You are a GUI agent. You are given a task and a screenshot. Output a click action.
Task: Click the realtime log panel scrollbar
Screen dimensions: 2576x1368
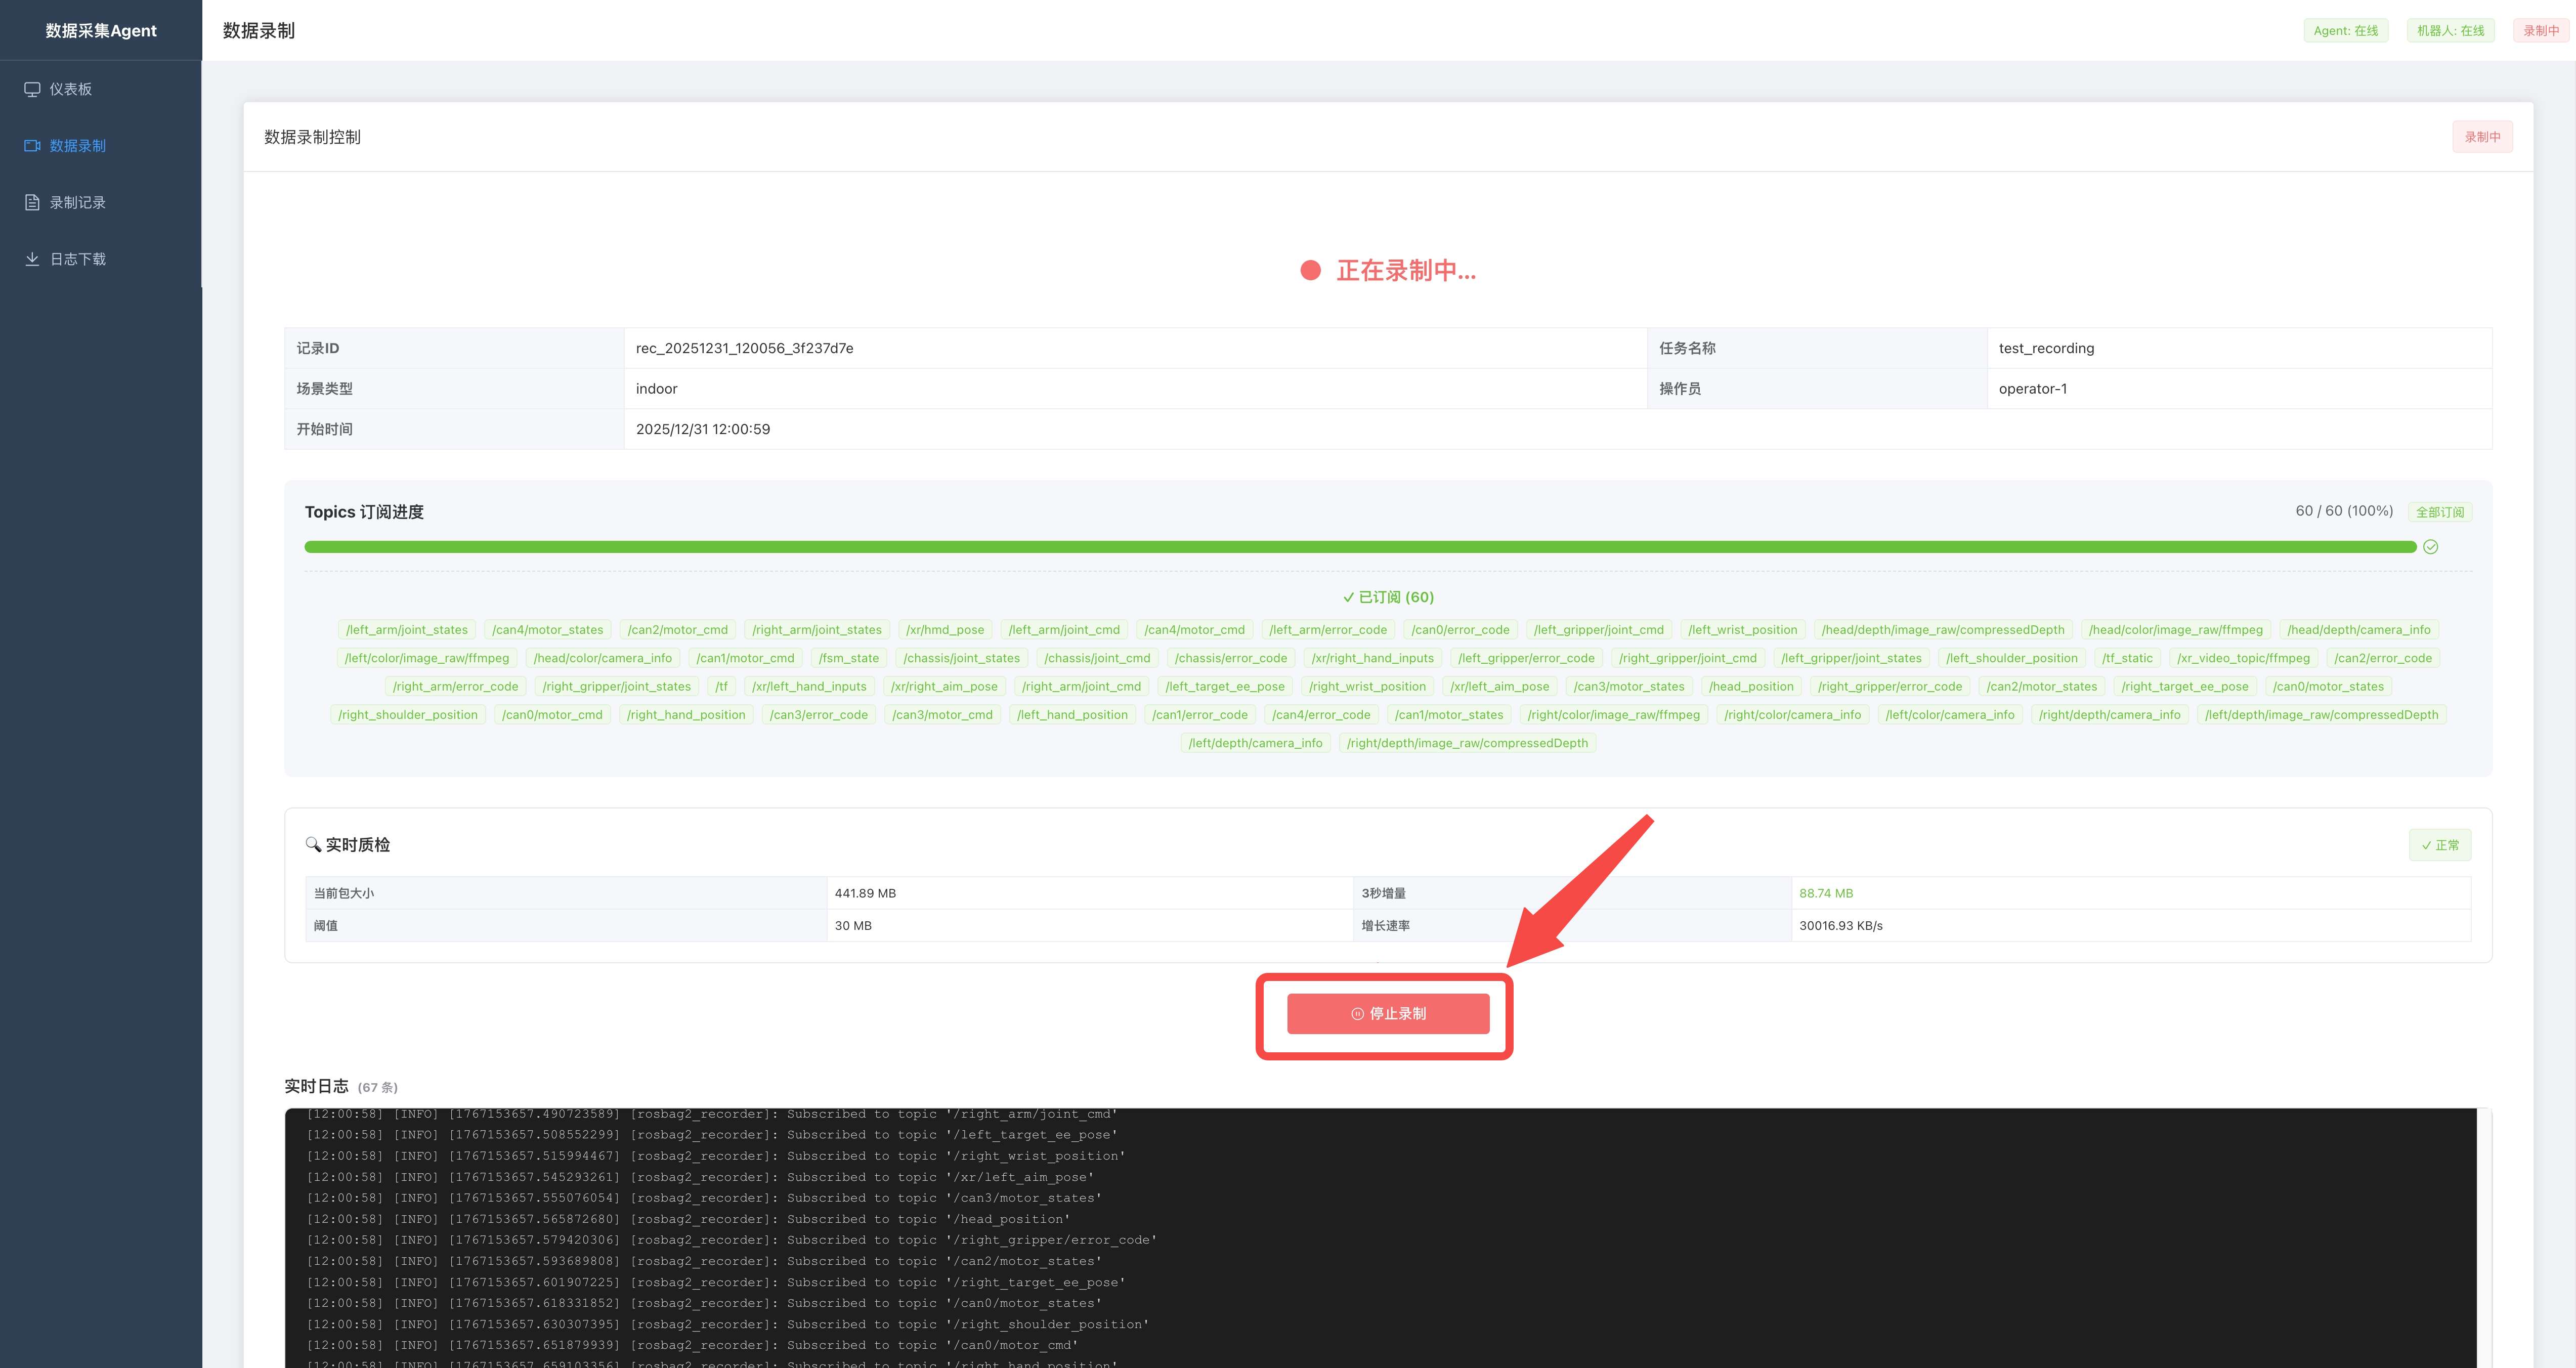click(x=2484, y=1238)
